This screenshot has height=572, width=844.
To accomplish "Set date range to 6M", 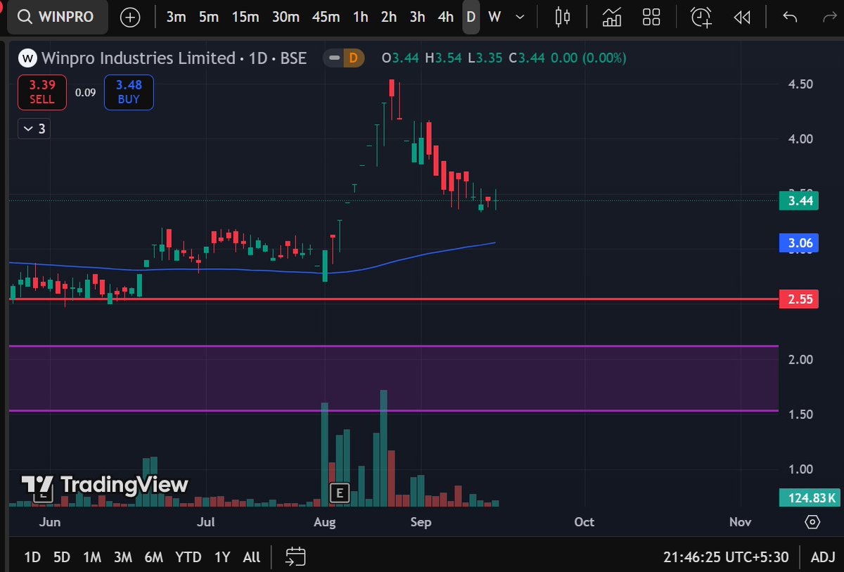I will point(154,557).
